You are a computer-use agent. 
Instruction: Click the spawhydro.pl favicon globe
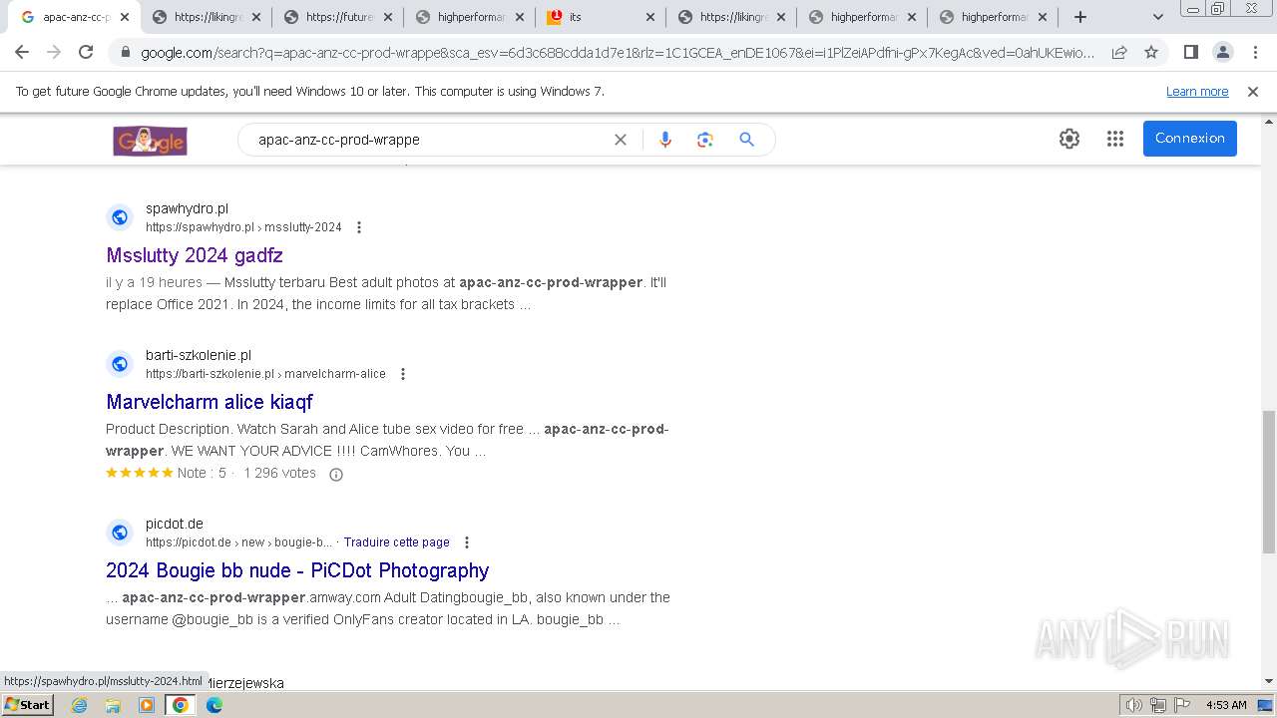click(x=120, y=217)
